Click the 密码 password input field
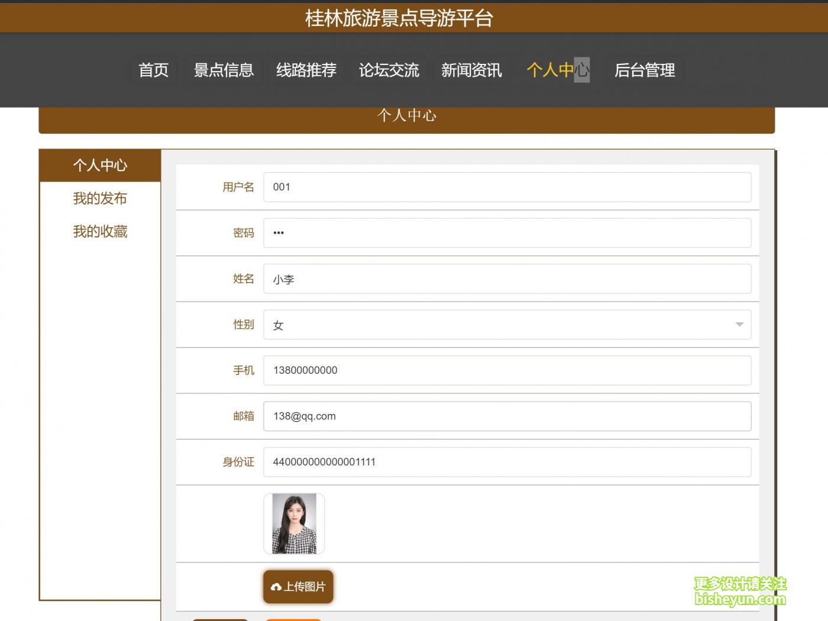828x621 pixels. click(x=508, y=232)
